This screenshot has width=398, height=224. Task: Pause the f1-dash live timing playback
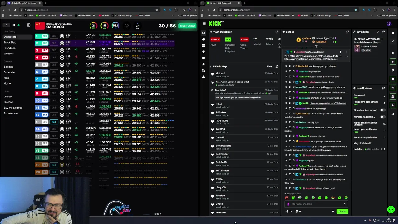(14, 25)
